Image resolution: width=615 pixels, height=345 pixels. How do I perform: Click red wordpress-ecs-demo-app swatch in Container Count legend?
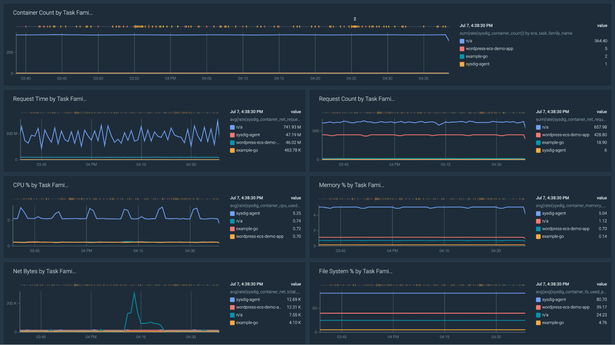click(x=462, y=49)
